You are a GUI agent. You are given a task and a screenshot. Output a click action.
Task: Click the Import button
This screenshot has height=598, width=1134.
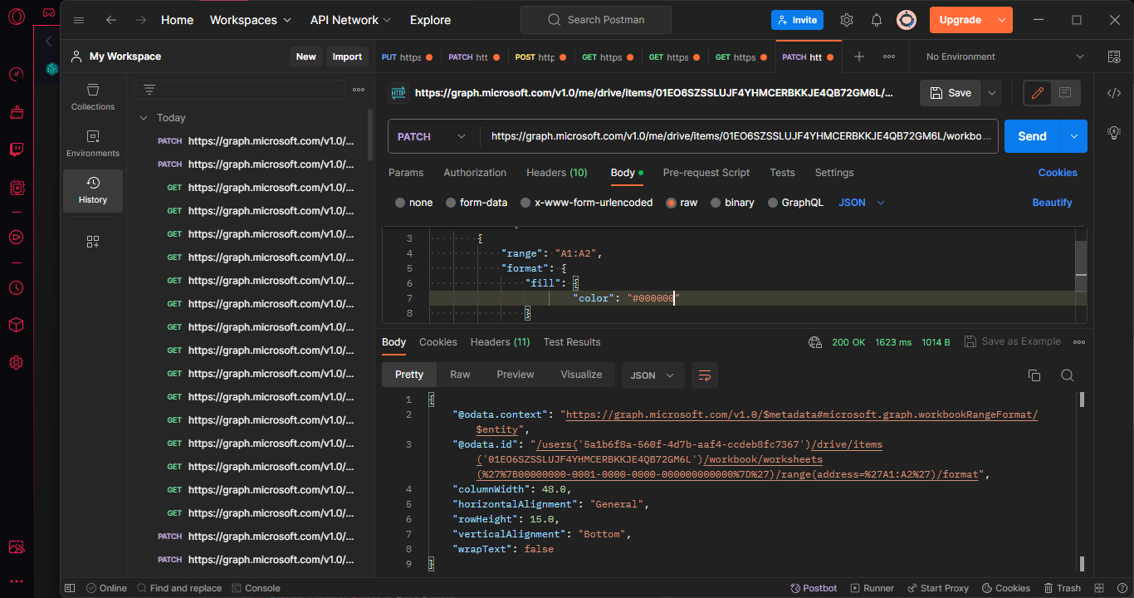coord(347,56)
